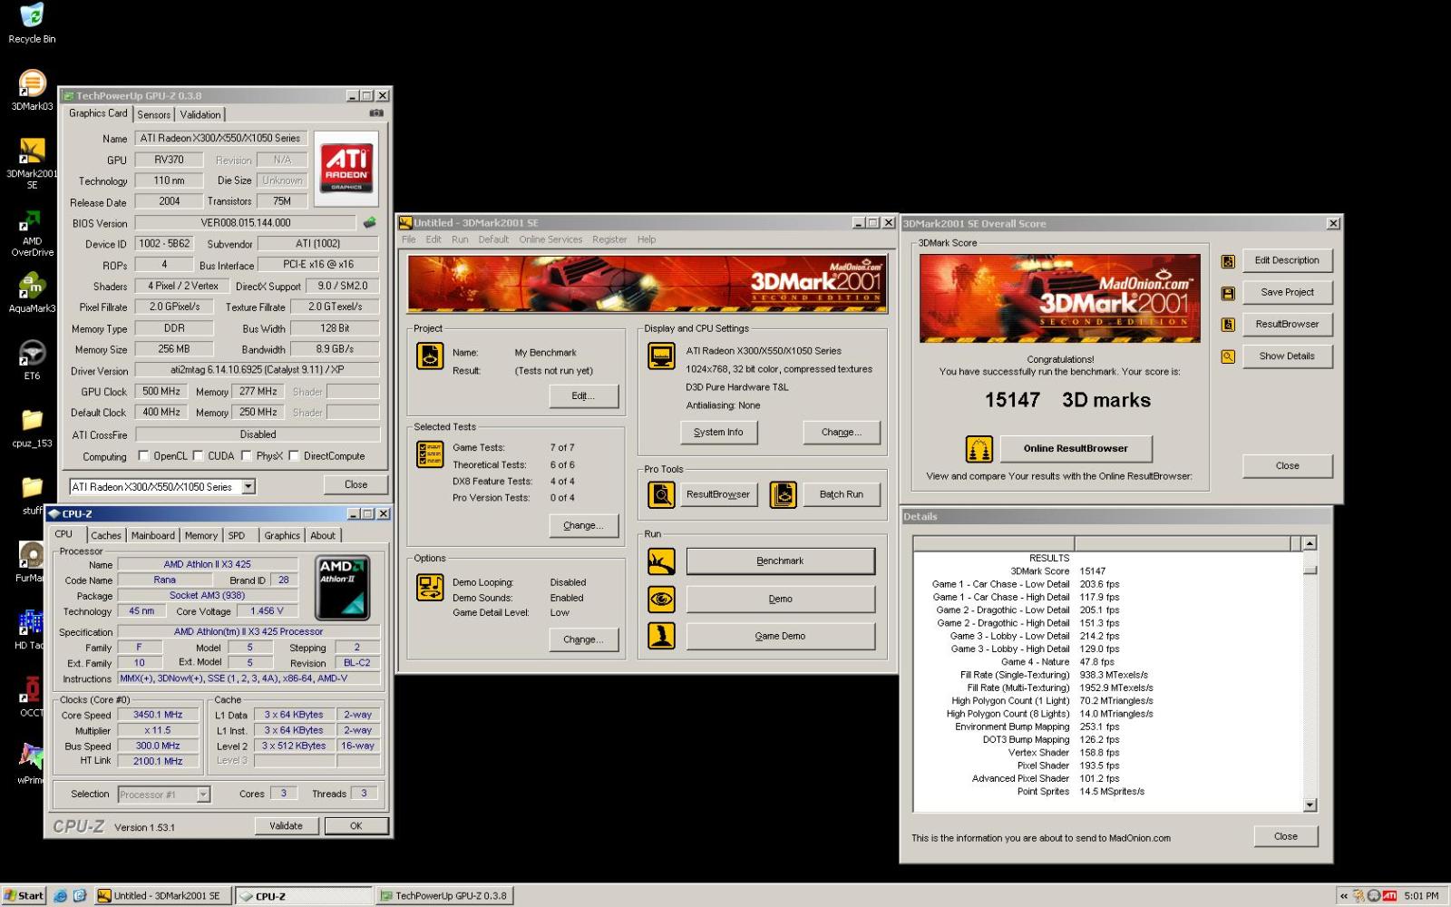The height and width of the screenshot is (907, 1451).
Task: Click the ATI Radeon logo in GPU-Z
Action: [x=346, y=168]
